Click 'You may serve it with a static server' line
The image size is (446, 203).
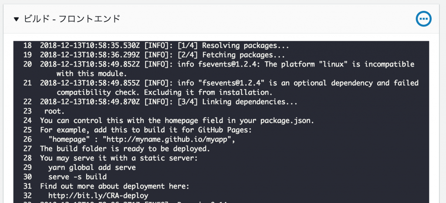118,158
